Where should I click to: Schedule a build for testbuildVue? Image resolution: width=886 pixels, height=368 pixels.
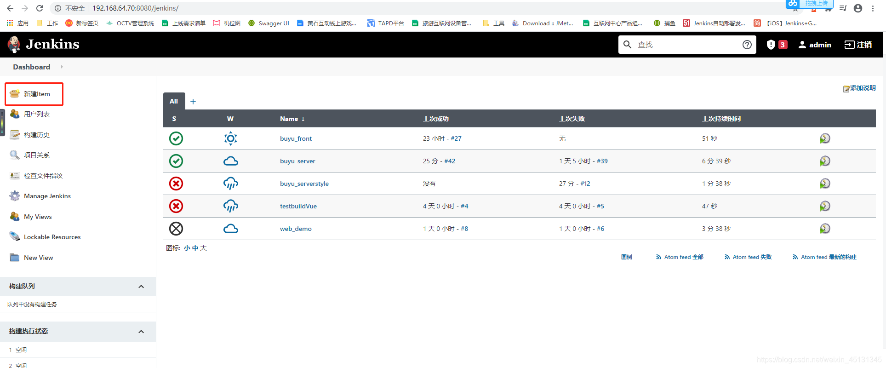pos(825,206)
